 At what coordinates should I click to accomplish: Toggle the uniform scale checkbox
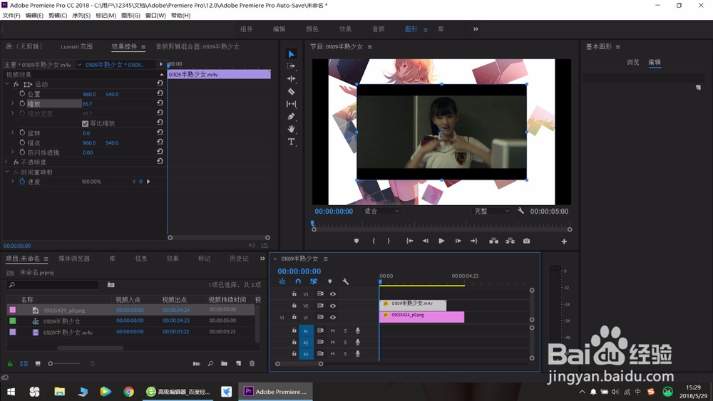click(85, 123)
